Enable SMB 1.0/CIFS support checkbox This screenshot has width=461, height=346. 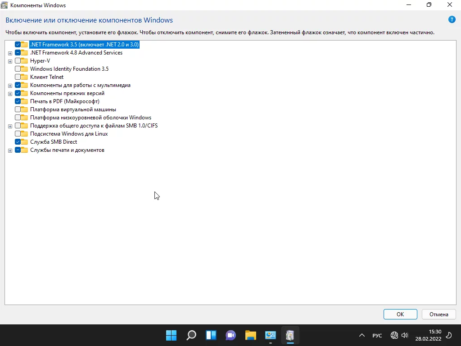[18, 126]
